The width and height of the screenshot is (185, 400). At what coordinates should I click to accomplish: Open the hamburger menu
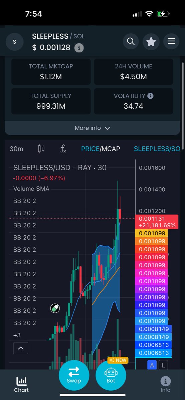pyautogui.click(x=171, y=41)
